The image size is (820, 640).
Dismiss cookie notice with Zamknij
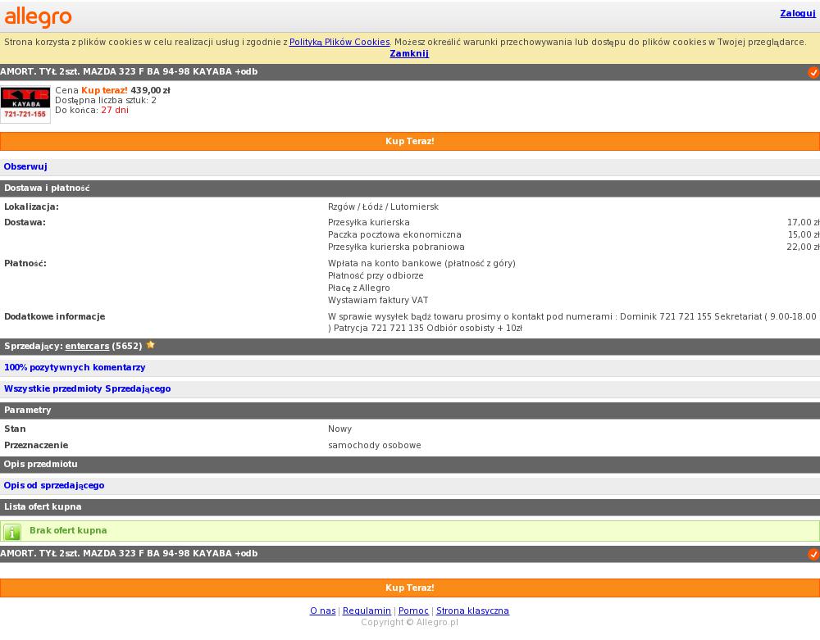(409, 53)
